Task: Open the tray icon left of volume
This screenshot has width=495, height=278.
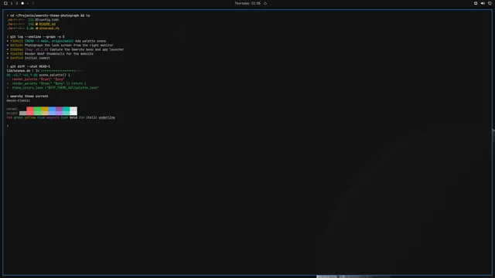Action: (476, 3)
